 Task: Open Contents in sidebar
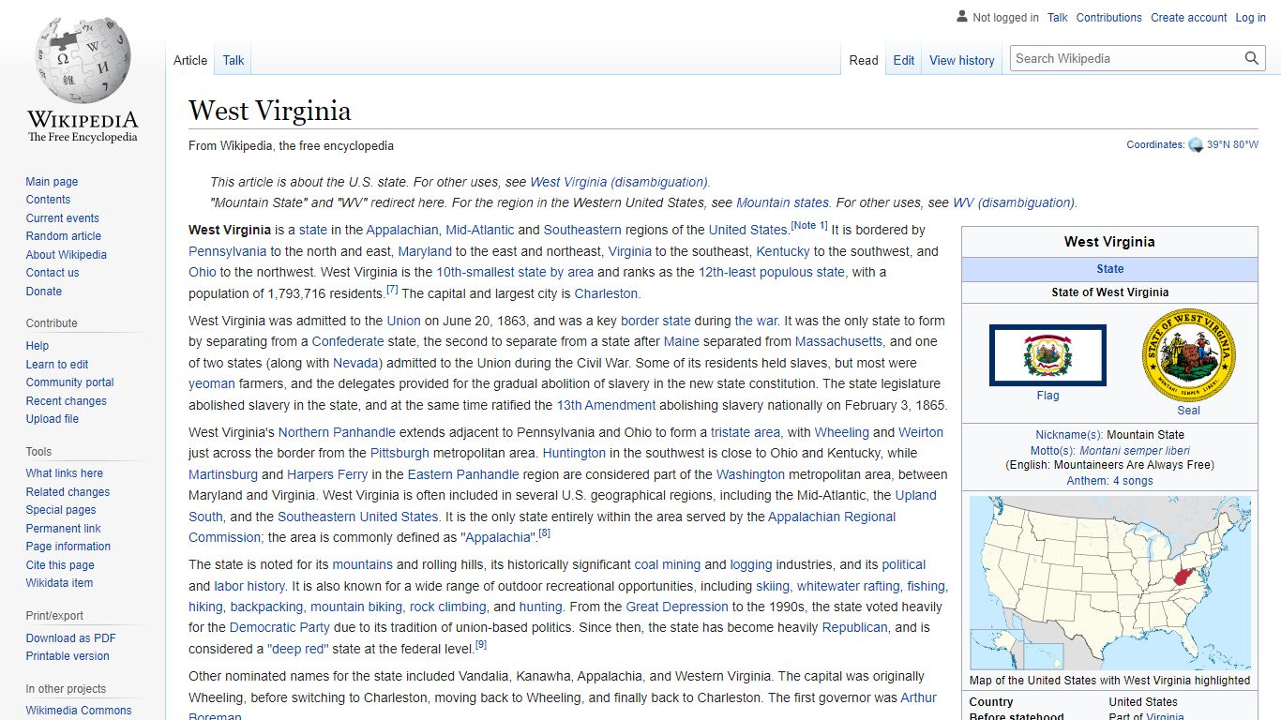(48, 200)
